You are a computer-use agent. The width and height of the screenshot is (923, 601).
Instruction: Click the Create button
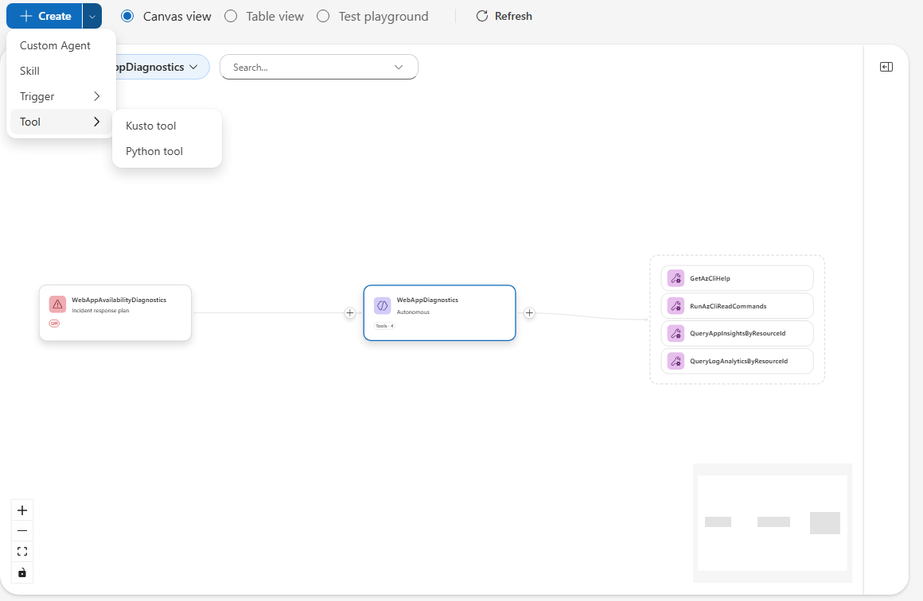pyautogui.click(x=45, y=17)
